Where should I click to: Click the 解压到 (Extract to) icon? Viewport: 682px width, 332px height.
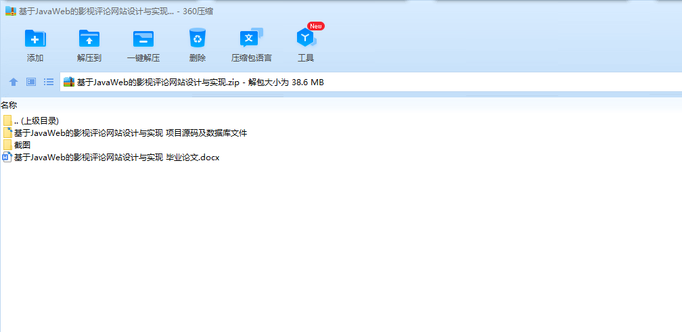(89, 39)
